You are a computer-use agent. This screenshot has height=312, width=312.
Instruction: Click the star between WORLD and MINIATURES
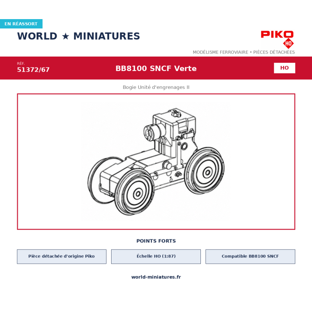[x=66, y=36]
